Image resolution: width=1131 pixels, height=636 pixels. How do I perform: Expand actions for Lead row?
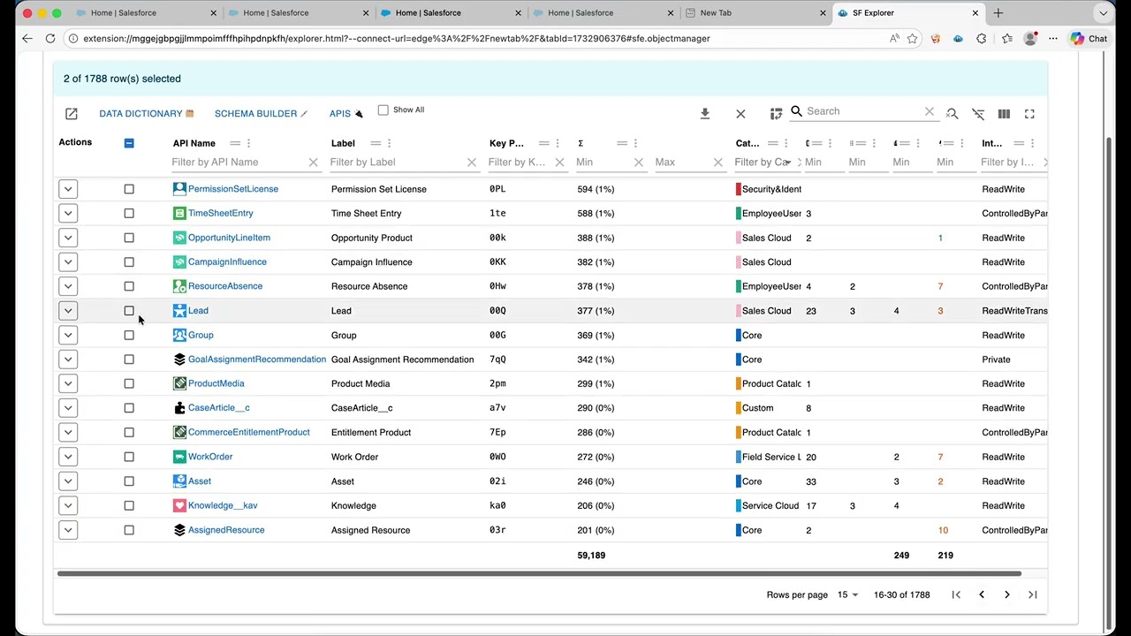[x=68, y=311]
